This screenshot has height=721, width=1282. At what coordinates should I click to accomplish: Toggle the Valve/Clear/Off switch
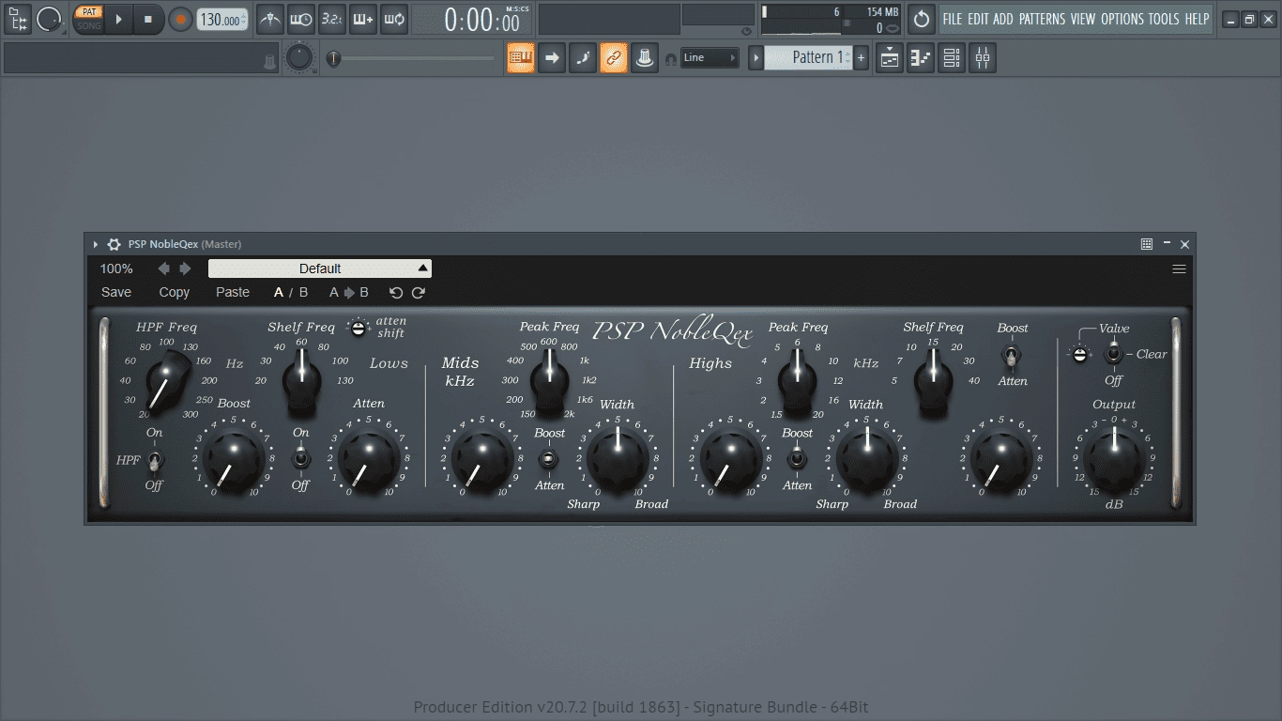[x=1113, y=354]
